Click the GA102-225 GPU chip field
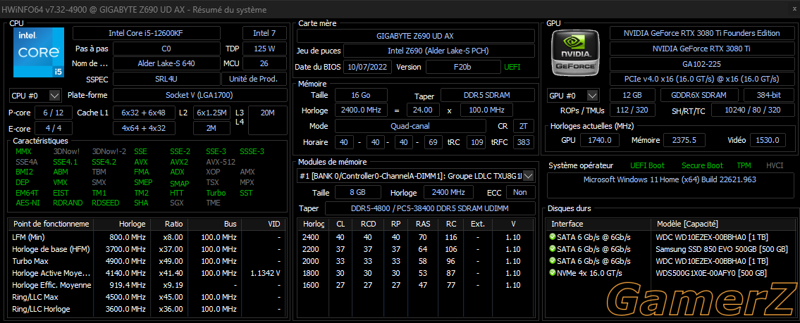Screen dimensions: 800x323 pyautogui.click(x=701, y=63)
